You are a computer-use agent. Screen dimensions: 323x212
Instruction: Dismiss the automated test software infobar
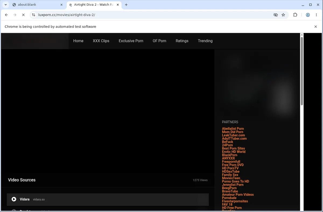[x=315, y=27]
